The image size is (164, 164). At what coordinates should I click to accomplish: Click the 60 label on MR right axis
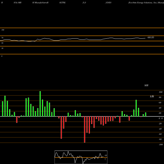[x=160, y=103]
